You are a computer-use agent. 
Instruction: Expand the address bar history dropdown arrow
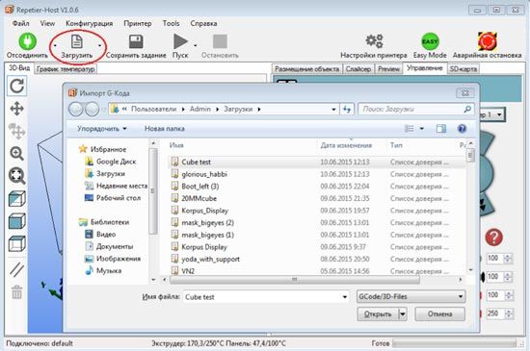[x=333, y=110]
